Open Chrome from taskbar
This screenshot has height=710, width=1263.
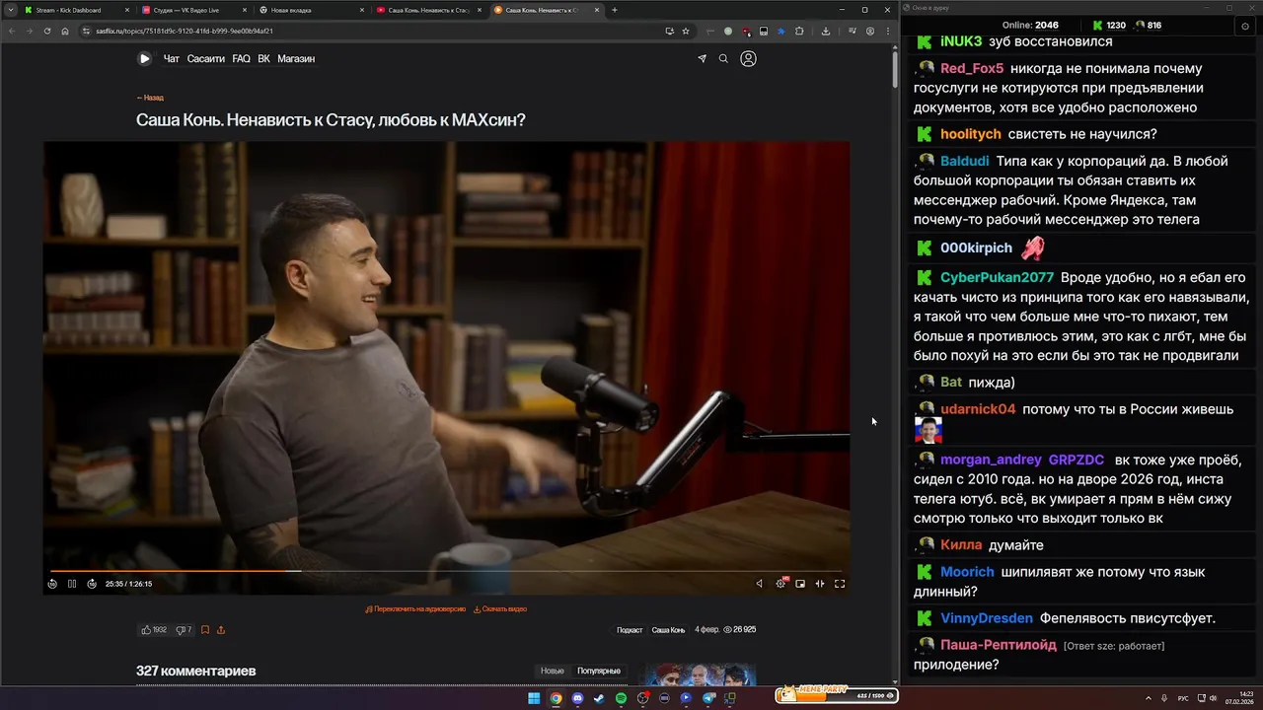(x=556, y=698)
